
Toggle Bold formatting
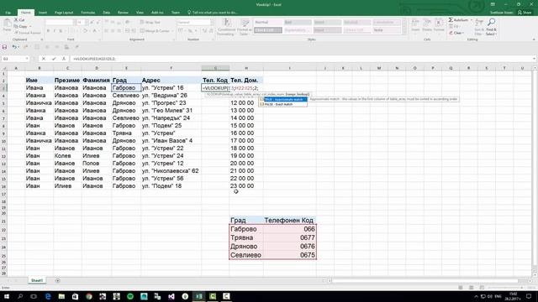48,31
